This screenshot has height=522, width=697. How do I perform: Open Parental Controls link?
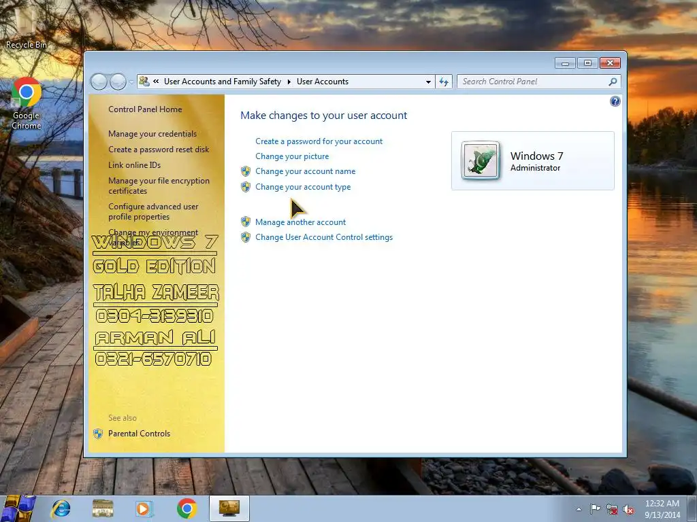click(139, 433)
